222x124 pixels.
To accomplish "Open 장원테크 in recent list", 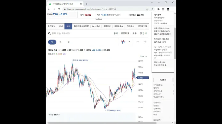I will [x=157, y=103].
